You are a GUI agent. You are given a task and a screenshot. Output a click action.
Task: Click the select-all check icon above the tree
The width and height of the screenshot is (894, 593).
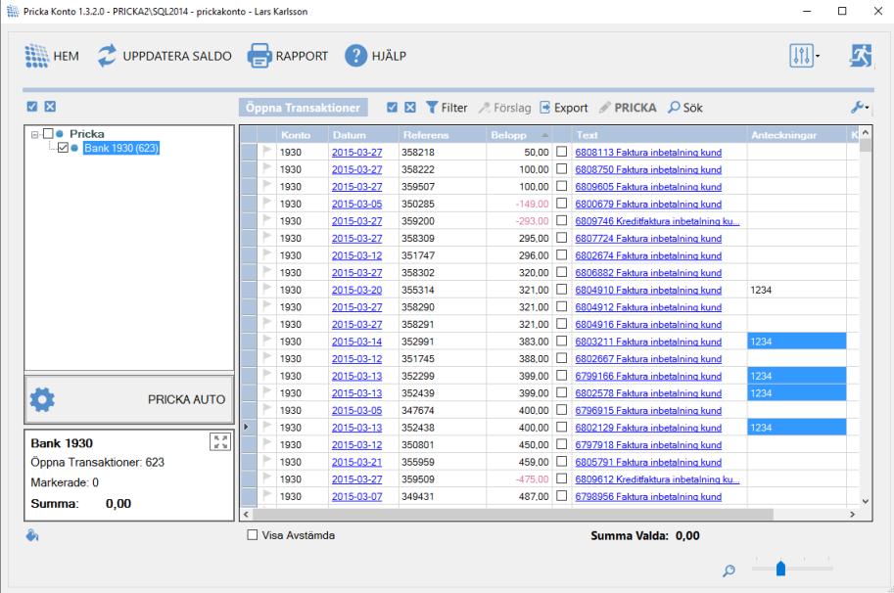[x=32, y=107]
